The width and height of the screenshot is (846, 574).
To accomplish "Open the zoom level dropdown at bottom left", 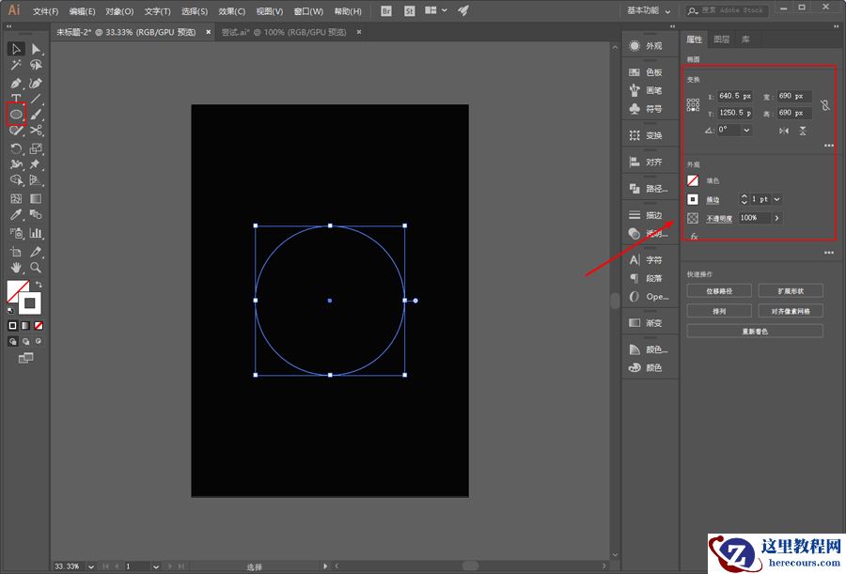I will click(89, 566).
